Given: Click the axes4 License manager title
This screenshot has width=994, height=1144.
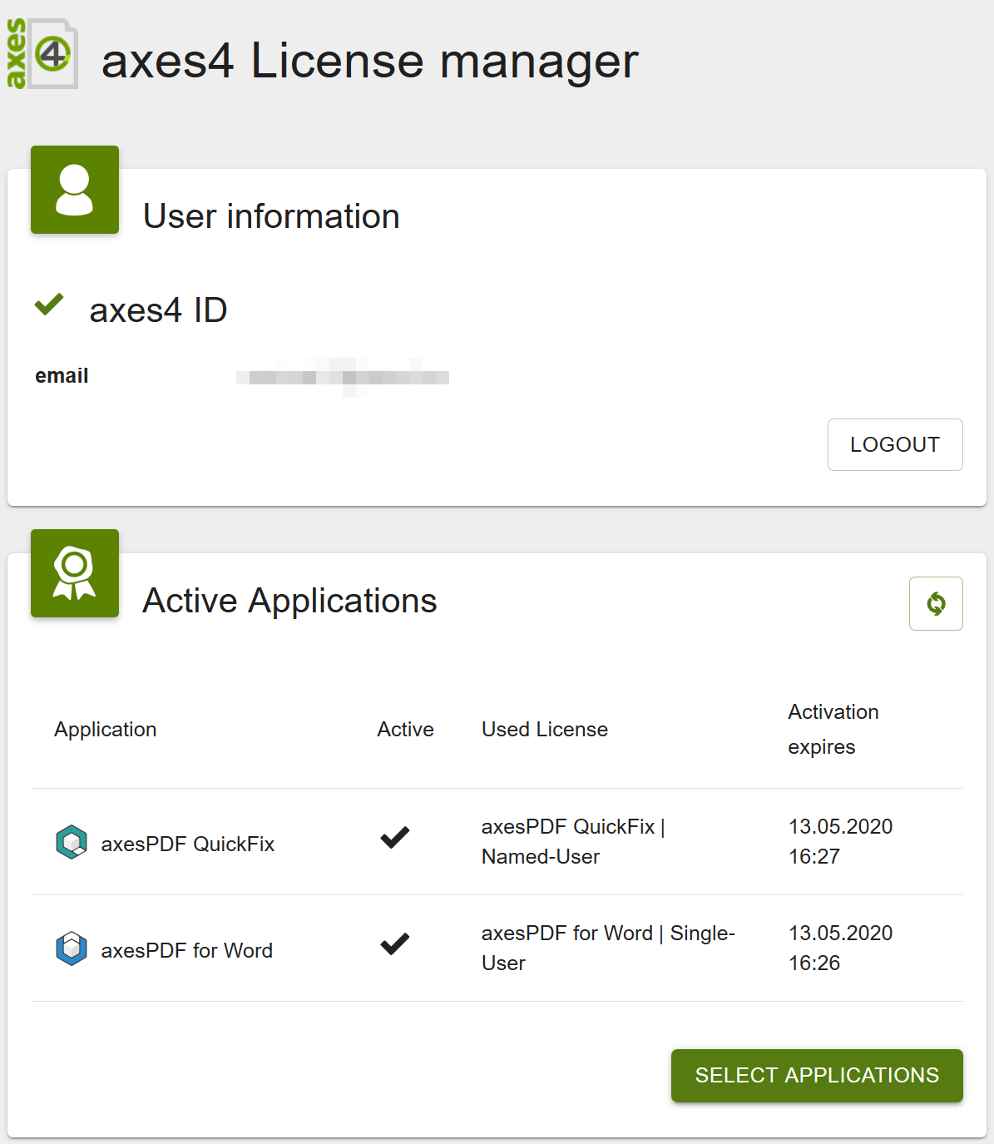Looking at the screenshot, I should click(370, 61).
